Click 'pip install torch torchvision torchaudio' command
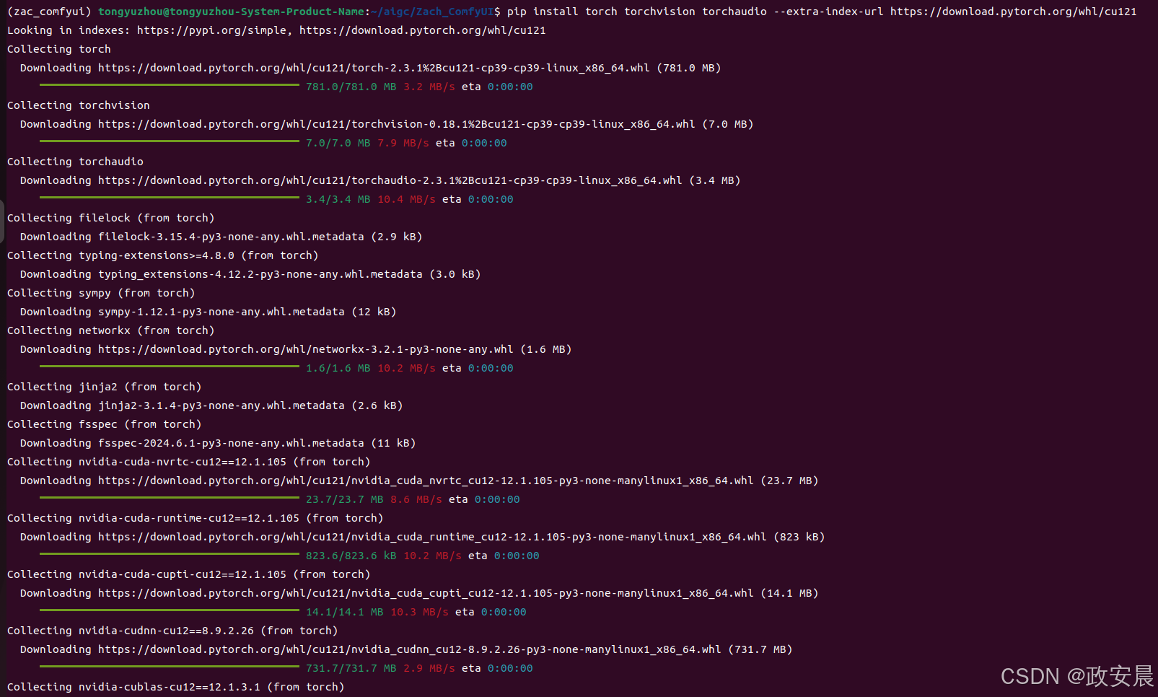The image size is (1158, 697). [637, 12]
